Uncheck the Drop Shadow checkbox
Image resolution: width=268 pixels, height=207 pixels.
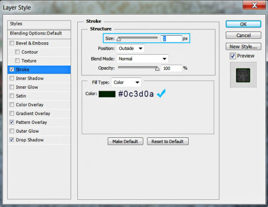(12, 140)
